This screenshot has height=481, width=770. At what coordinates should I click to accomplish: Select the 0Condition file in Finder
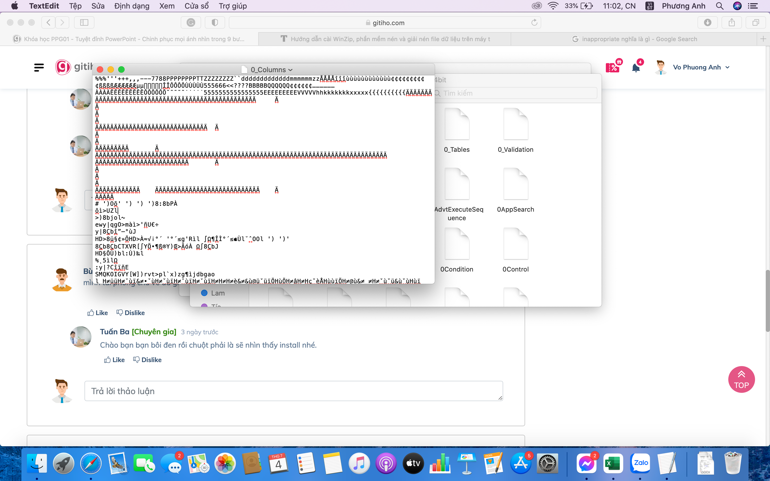point(457,250)
